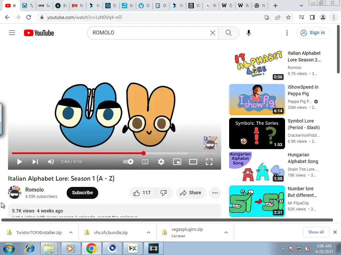Expand options for vhs.ofx.bundle.zip download
The image size is (341, 255).
149,232
